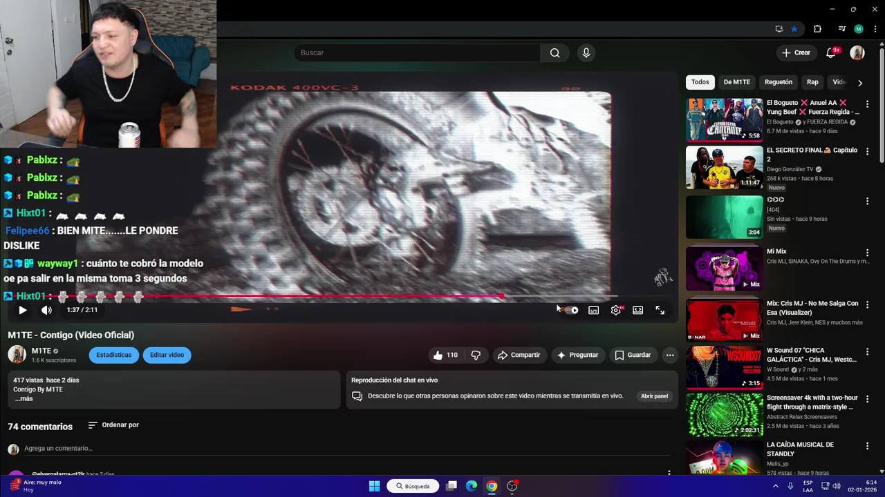
Task: Click the M1TE channel name
Action: point(41,351)
